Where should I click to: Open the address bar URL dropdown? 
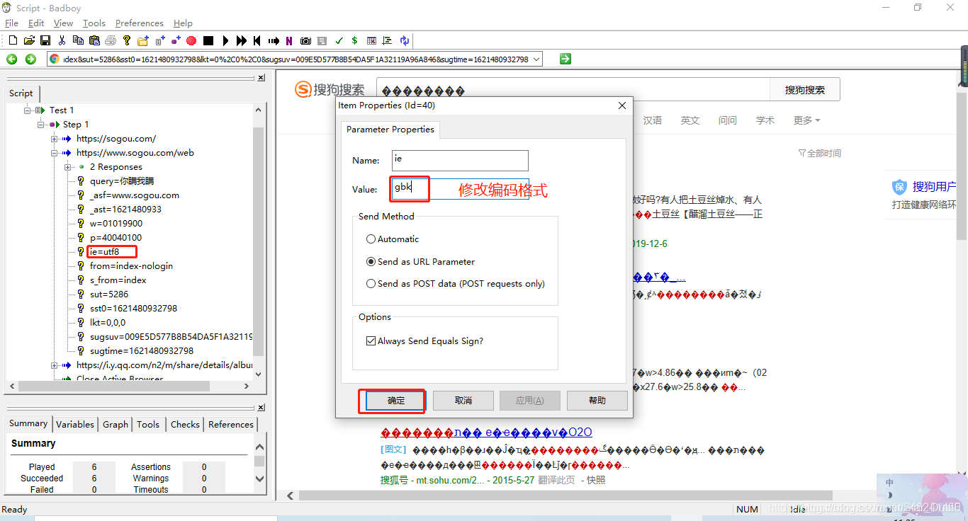pos(536,59)
